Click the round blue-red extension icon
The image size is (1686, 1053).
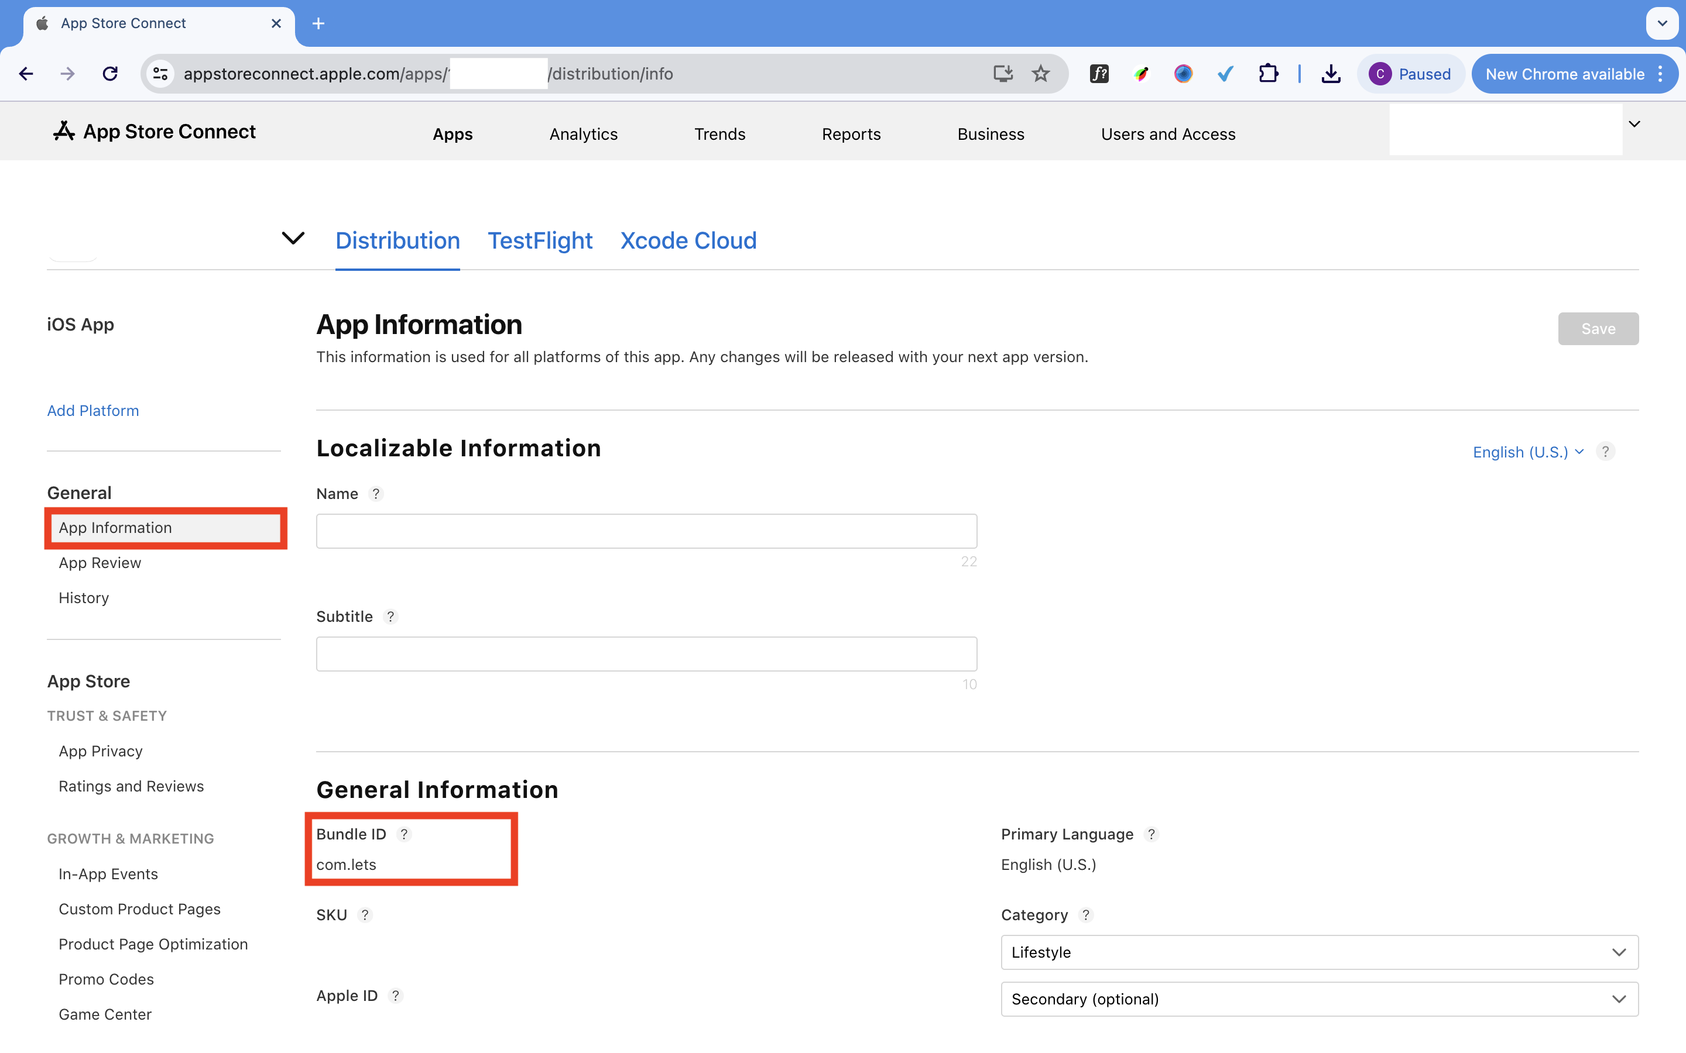click(x=1183, y=74)
